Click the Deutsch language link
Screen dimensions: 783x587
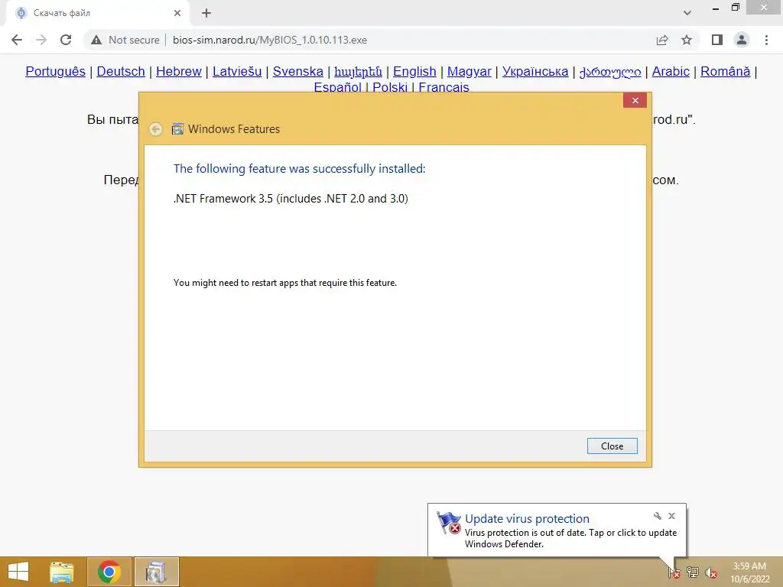[x=121, y=71]
